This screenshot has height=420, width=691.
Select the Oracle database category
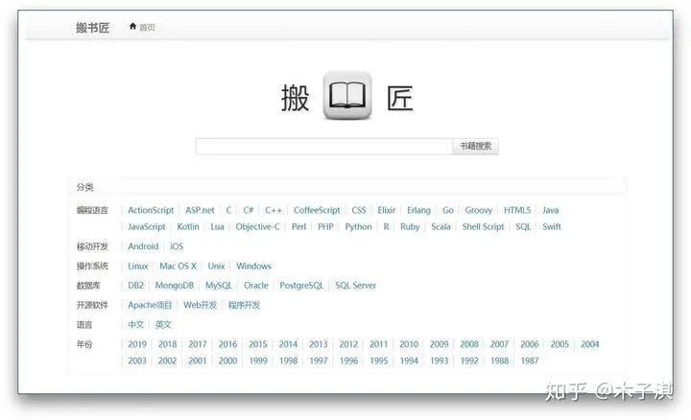tap(256, 286)
